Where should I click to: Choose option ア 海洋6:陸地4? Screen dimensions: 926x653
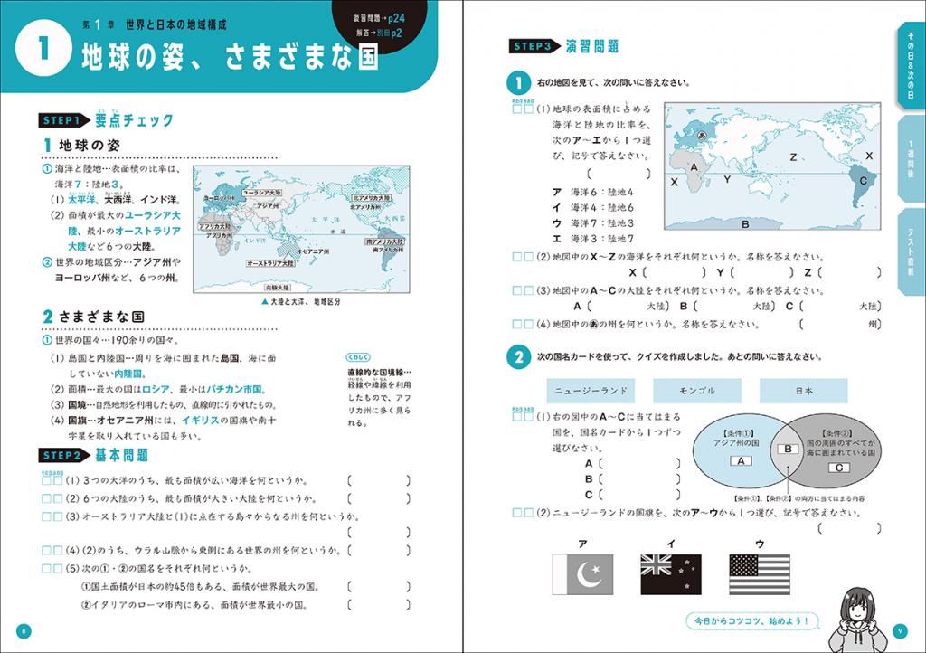[x=593, y=192]
